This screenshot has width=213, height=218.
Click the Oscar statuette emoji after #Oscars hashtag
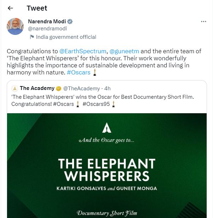click(x=94, y=72)
